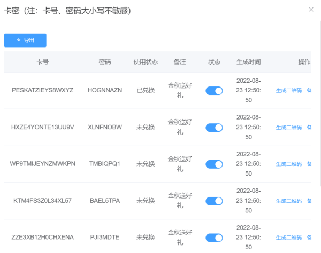Click the 密码 column header
Screen dimensions: 321x253
tap(105, 62)
